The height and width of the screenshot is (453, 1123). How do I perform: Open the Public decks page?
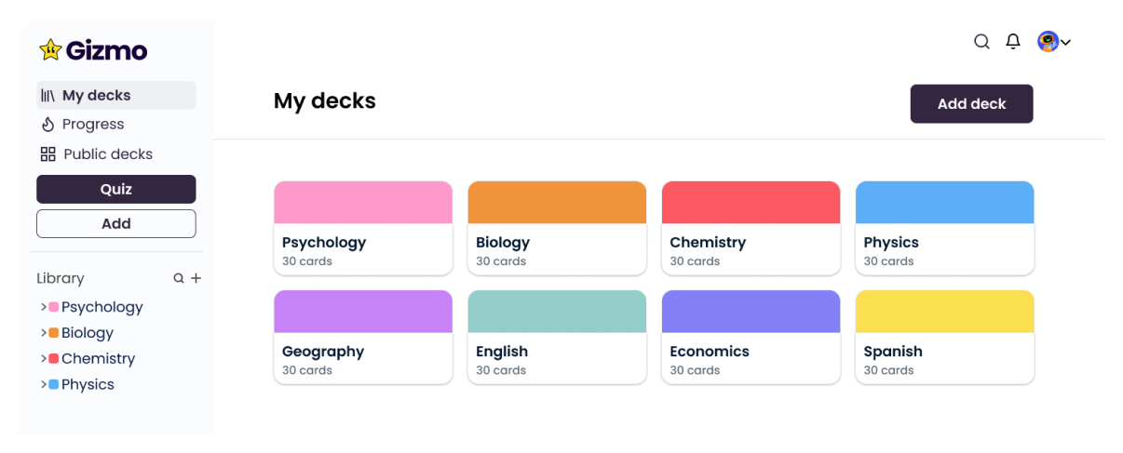(107, 154)
